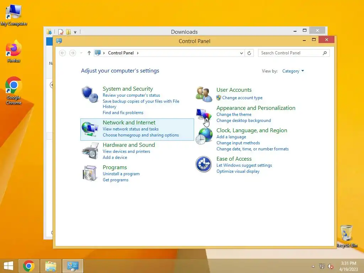Click Review your computer's status
This screenshot has height=273, width=364.
click(131, 95)
